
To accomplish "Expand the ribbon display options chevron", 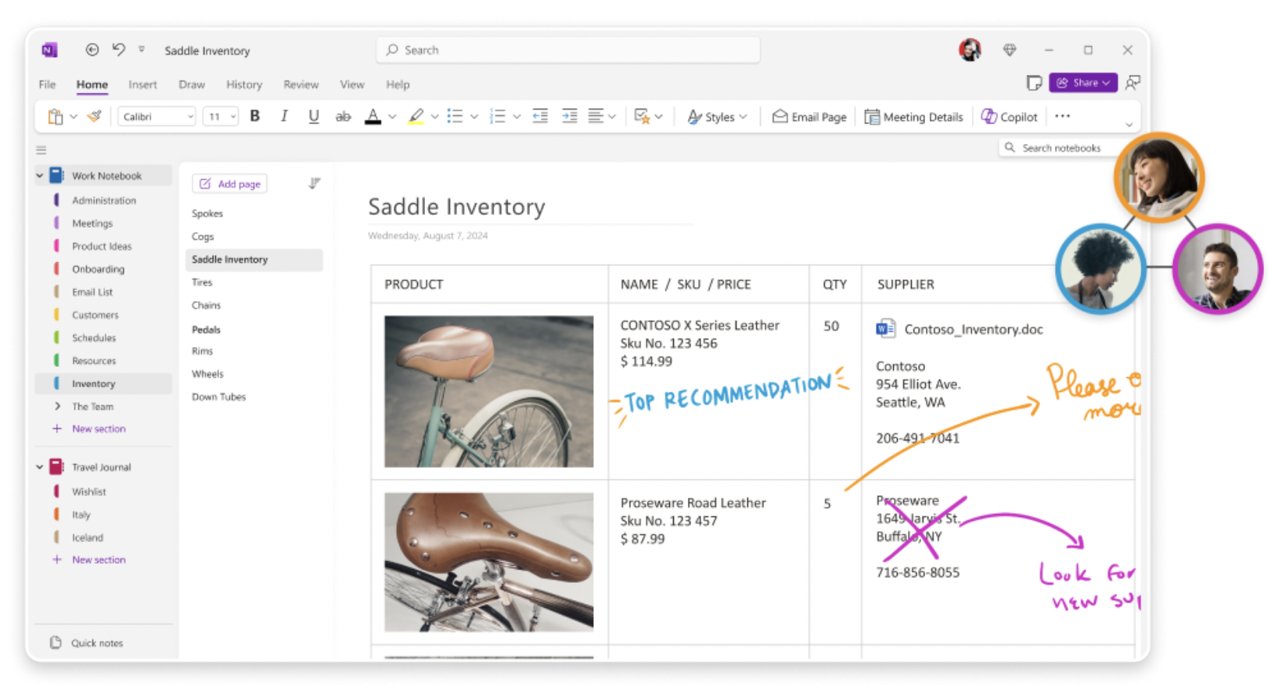I will (x=1129, y=124).
